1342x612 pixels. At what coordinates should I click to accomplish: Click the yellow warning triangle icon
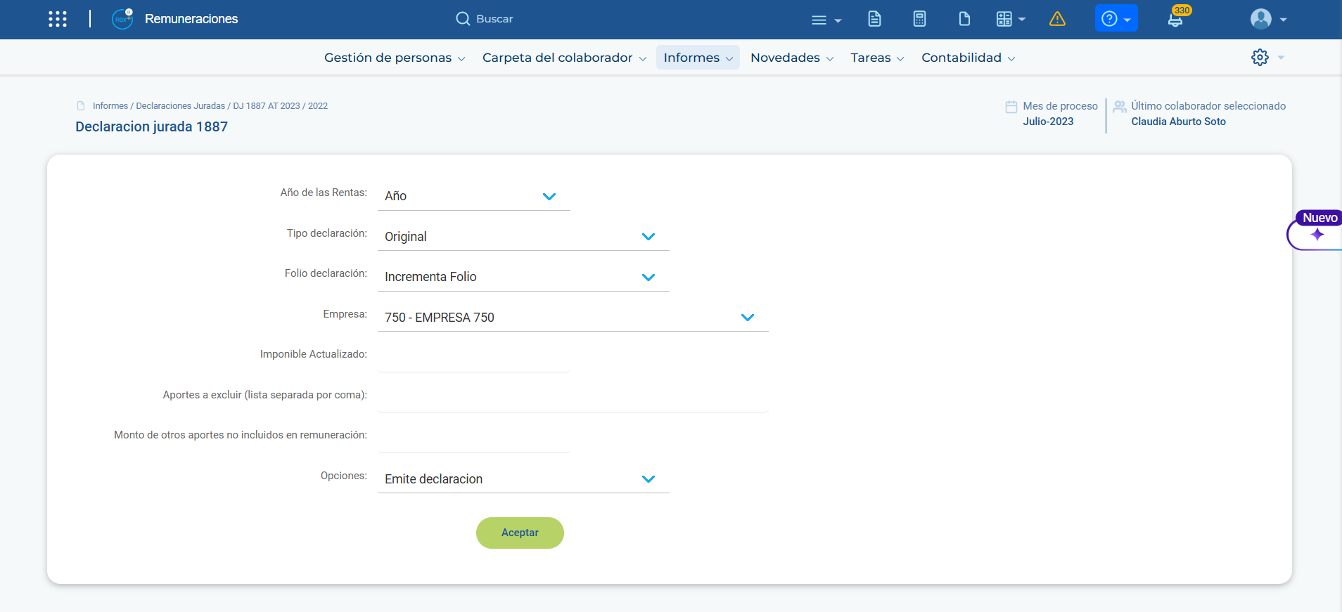coord(1056,19)
